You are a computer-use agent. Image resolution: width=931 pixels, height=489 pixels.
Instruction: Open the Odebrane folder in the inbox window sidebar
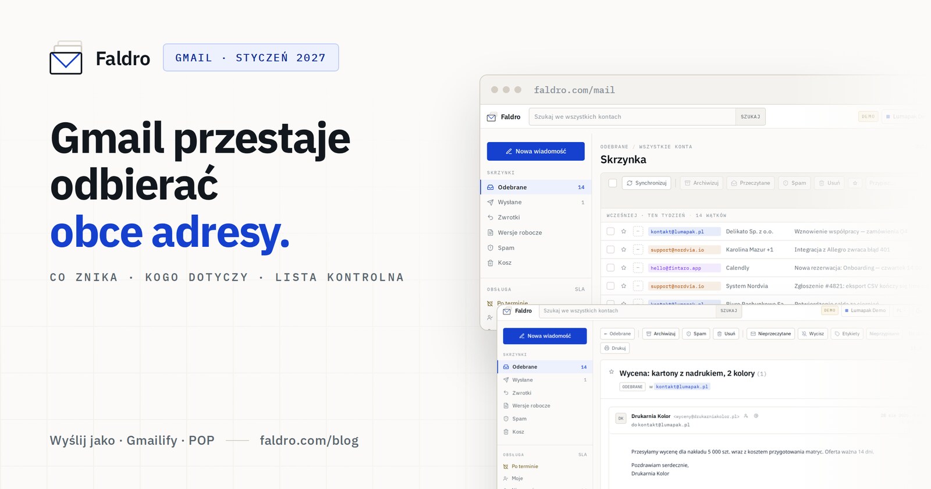[x=535, y=187]
